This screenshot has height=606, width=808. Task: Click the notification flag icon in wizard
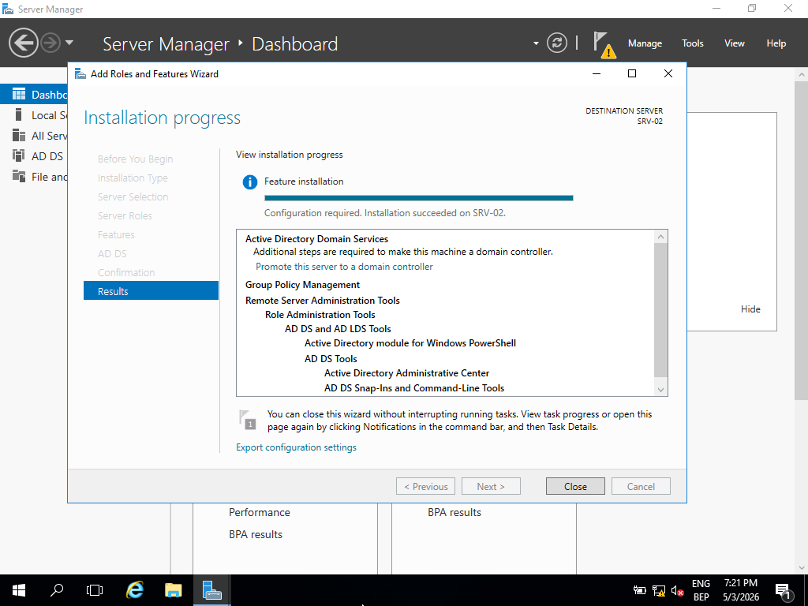pyautogui.click(x=248, y=419)
